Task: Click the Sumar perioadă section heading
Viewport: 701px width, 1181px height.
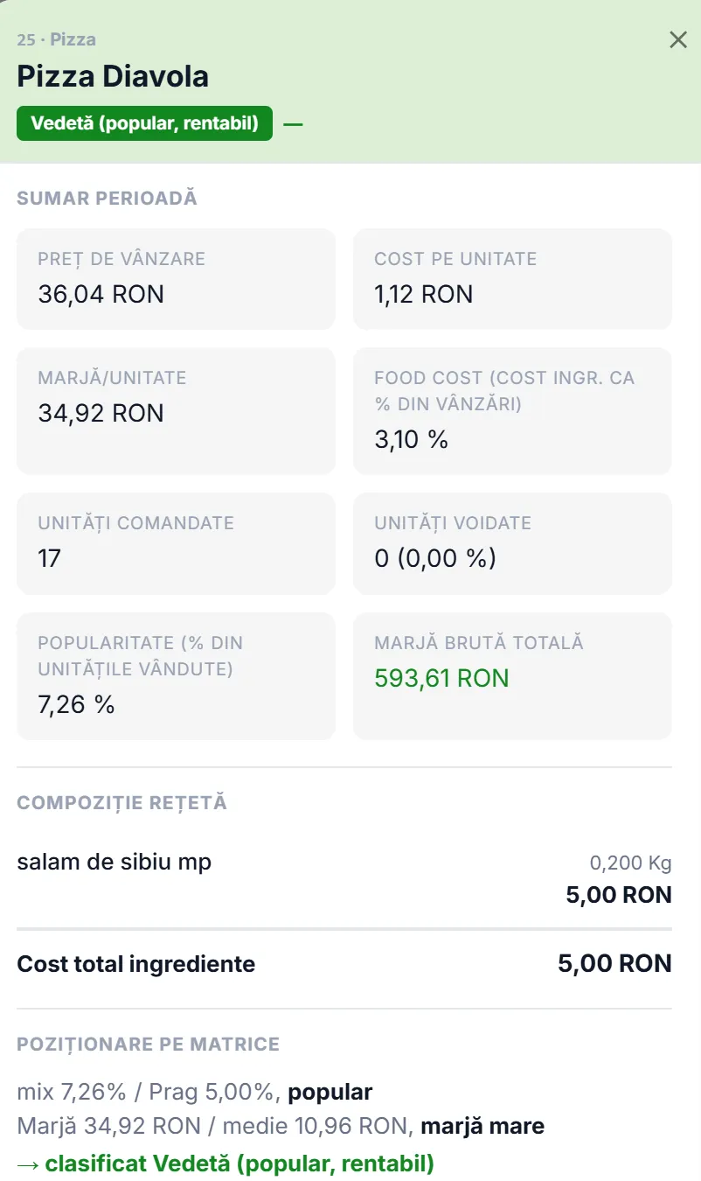Action: (107, 199)
